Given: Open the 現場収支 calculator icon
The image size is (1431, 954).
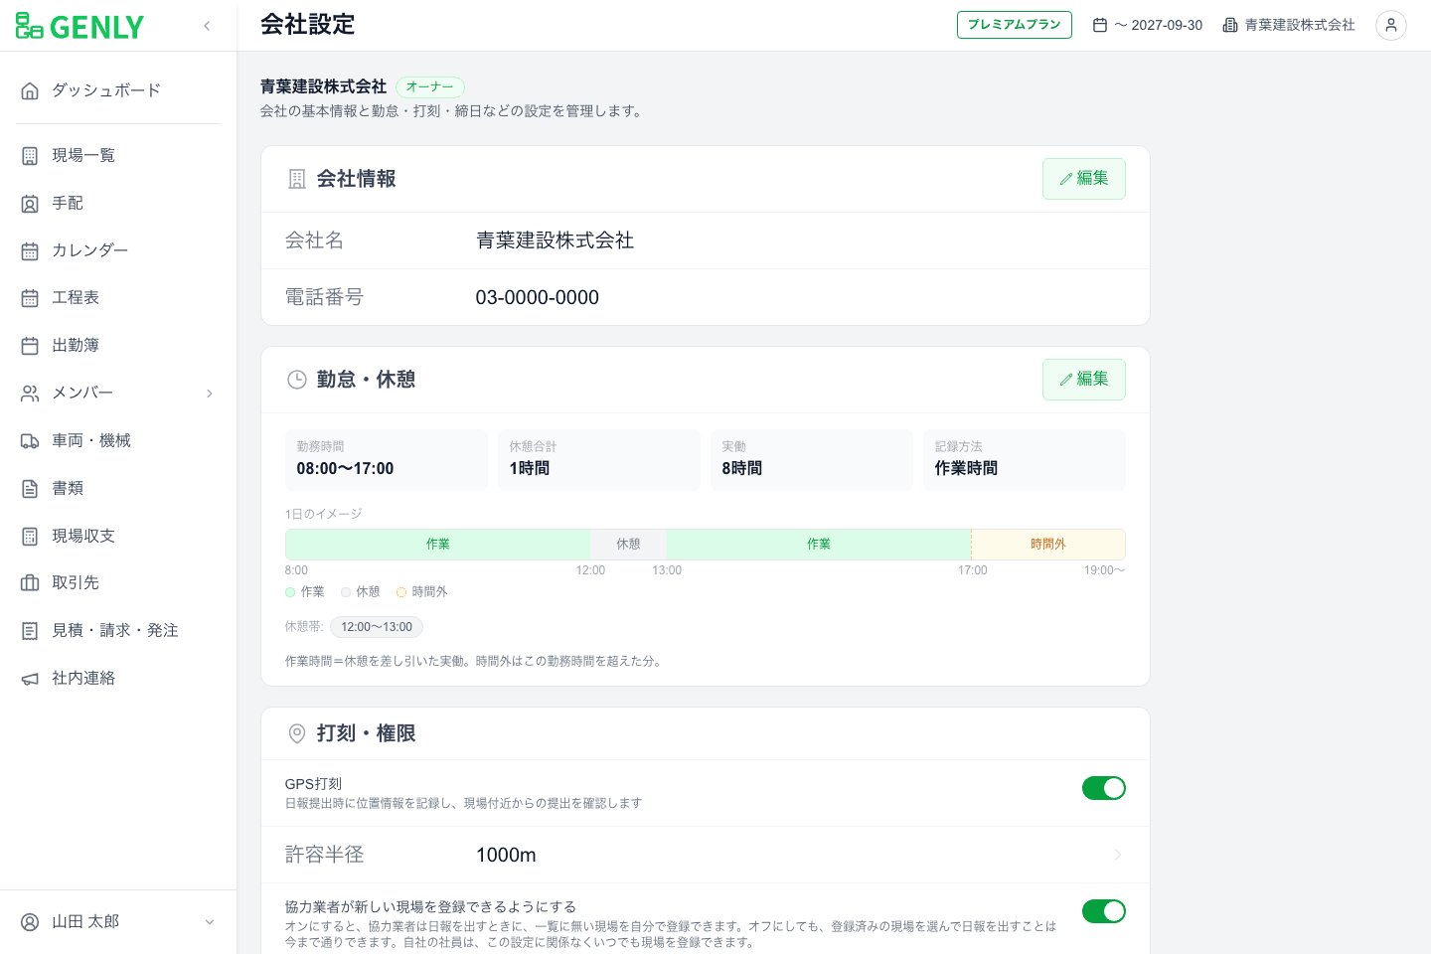Looking at the screenshot, I should pos(30,537).
